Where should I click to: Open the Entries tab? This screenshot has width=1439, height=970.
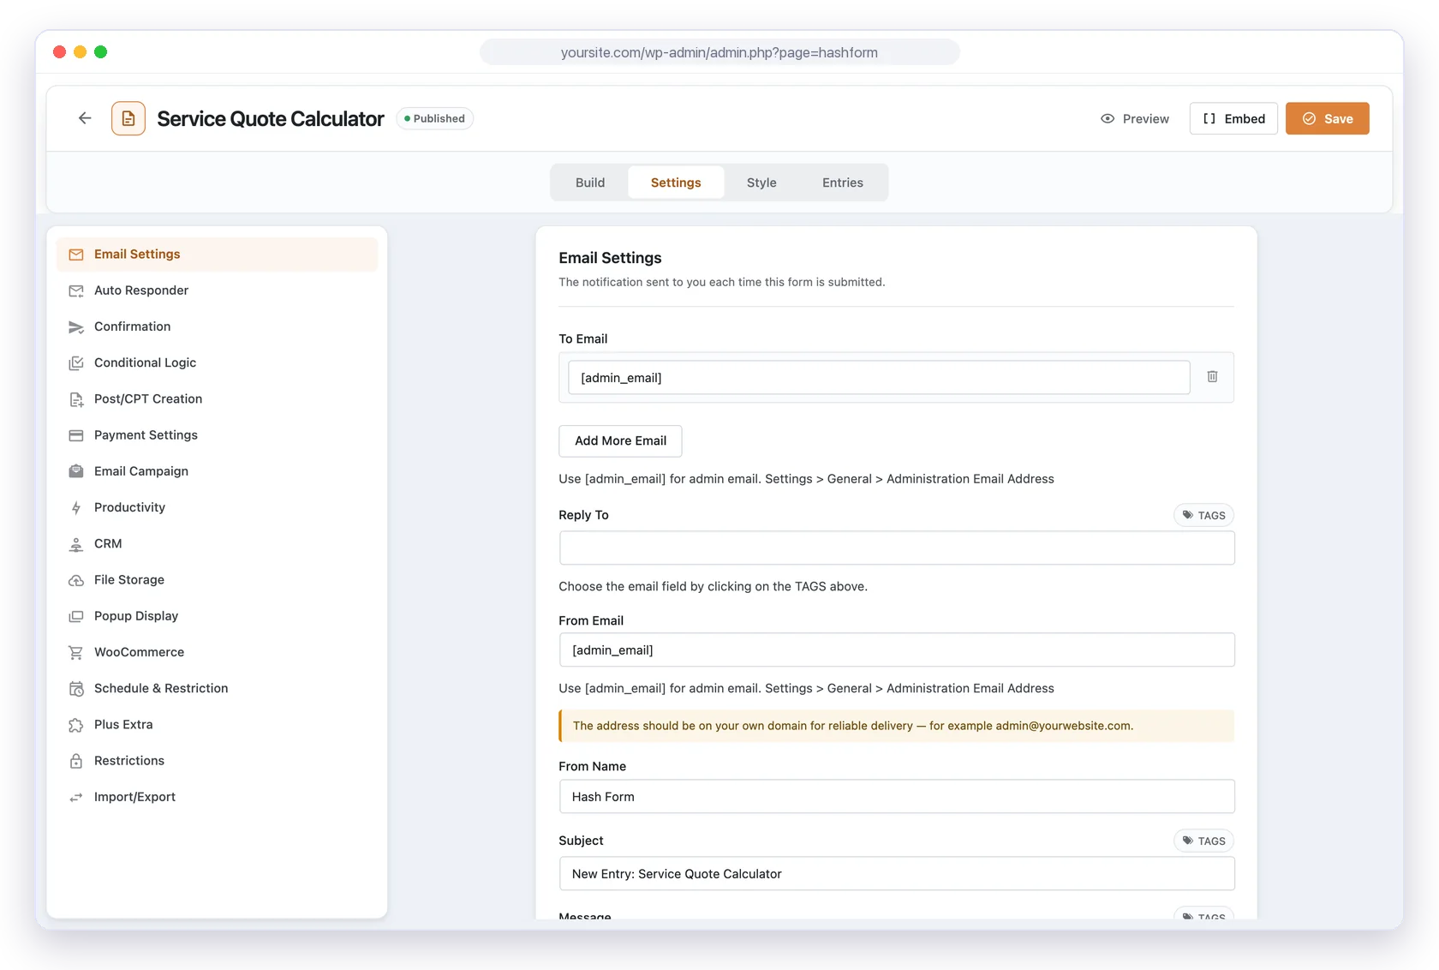(x=843, y=183)
